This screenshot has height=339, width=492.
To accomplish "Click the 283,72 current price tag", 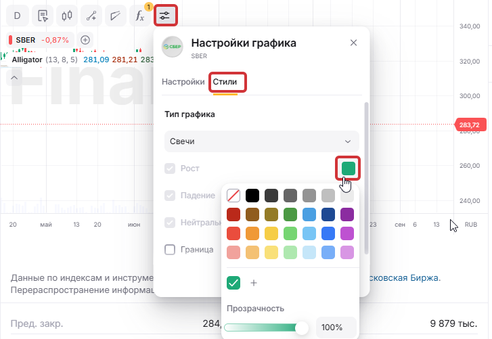I will [x=470, y=125].
